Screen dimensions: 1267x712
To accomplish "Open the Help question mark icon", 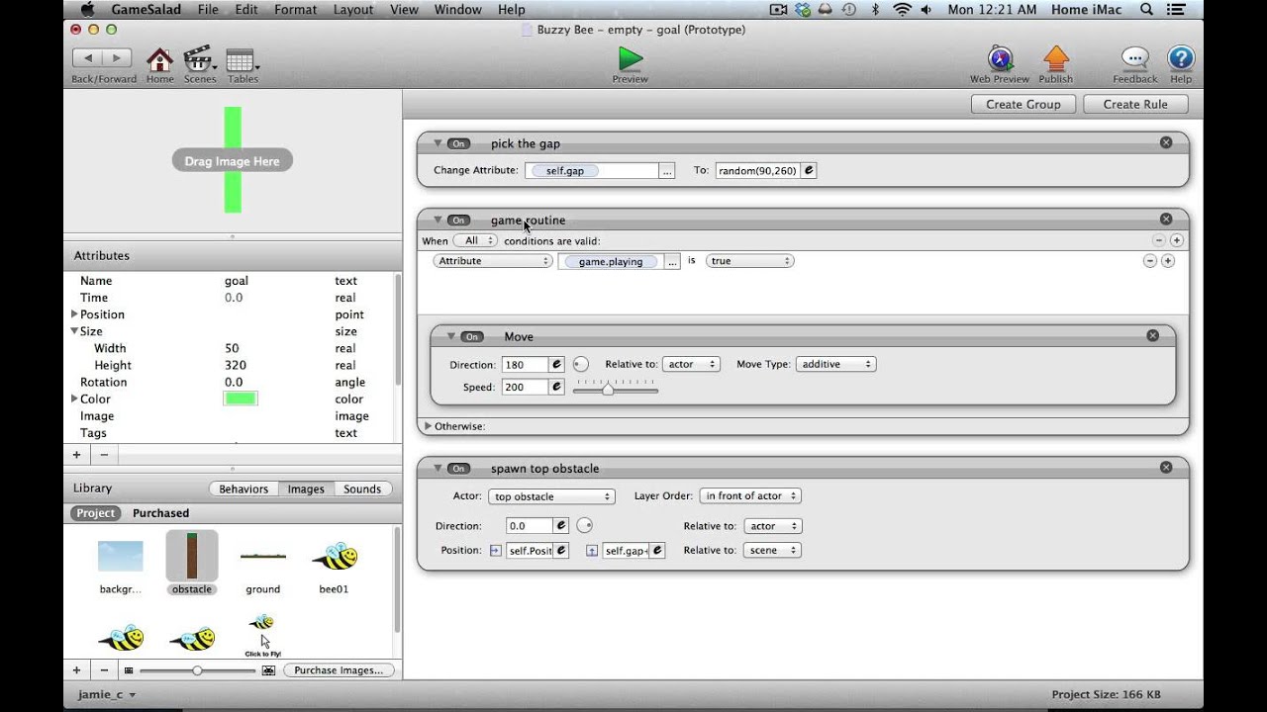I will [1181, 59].
